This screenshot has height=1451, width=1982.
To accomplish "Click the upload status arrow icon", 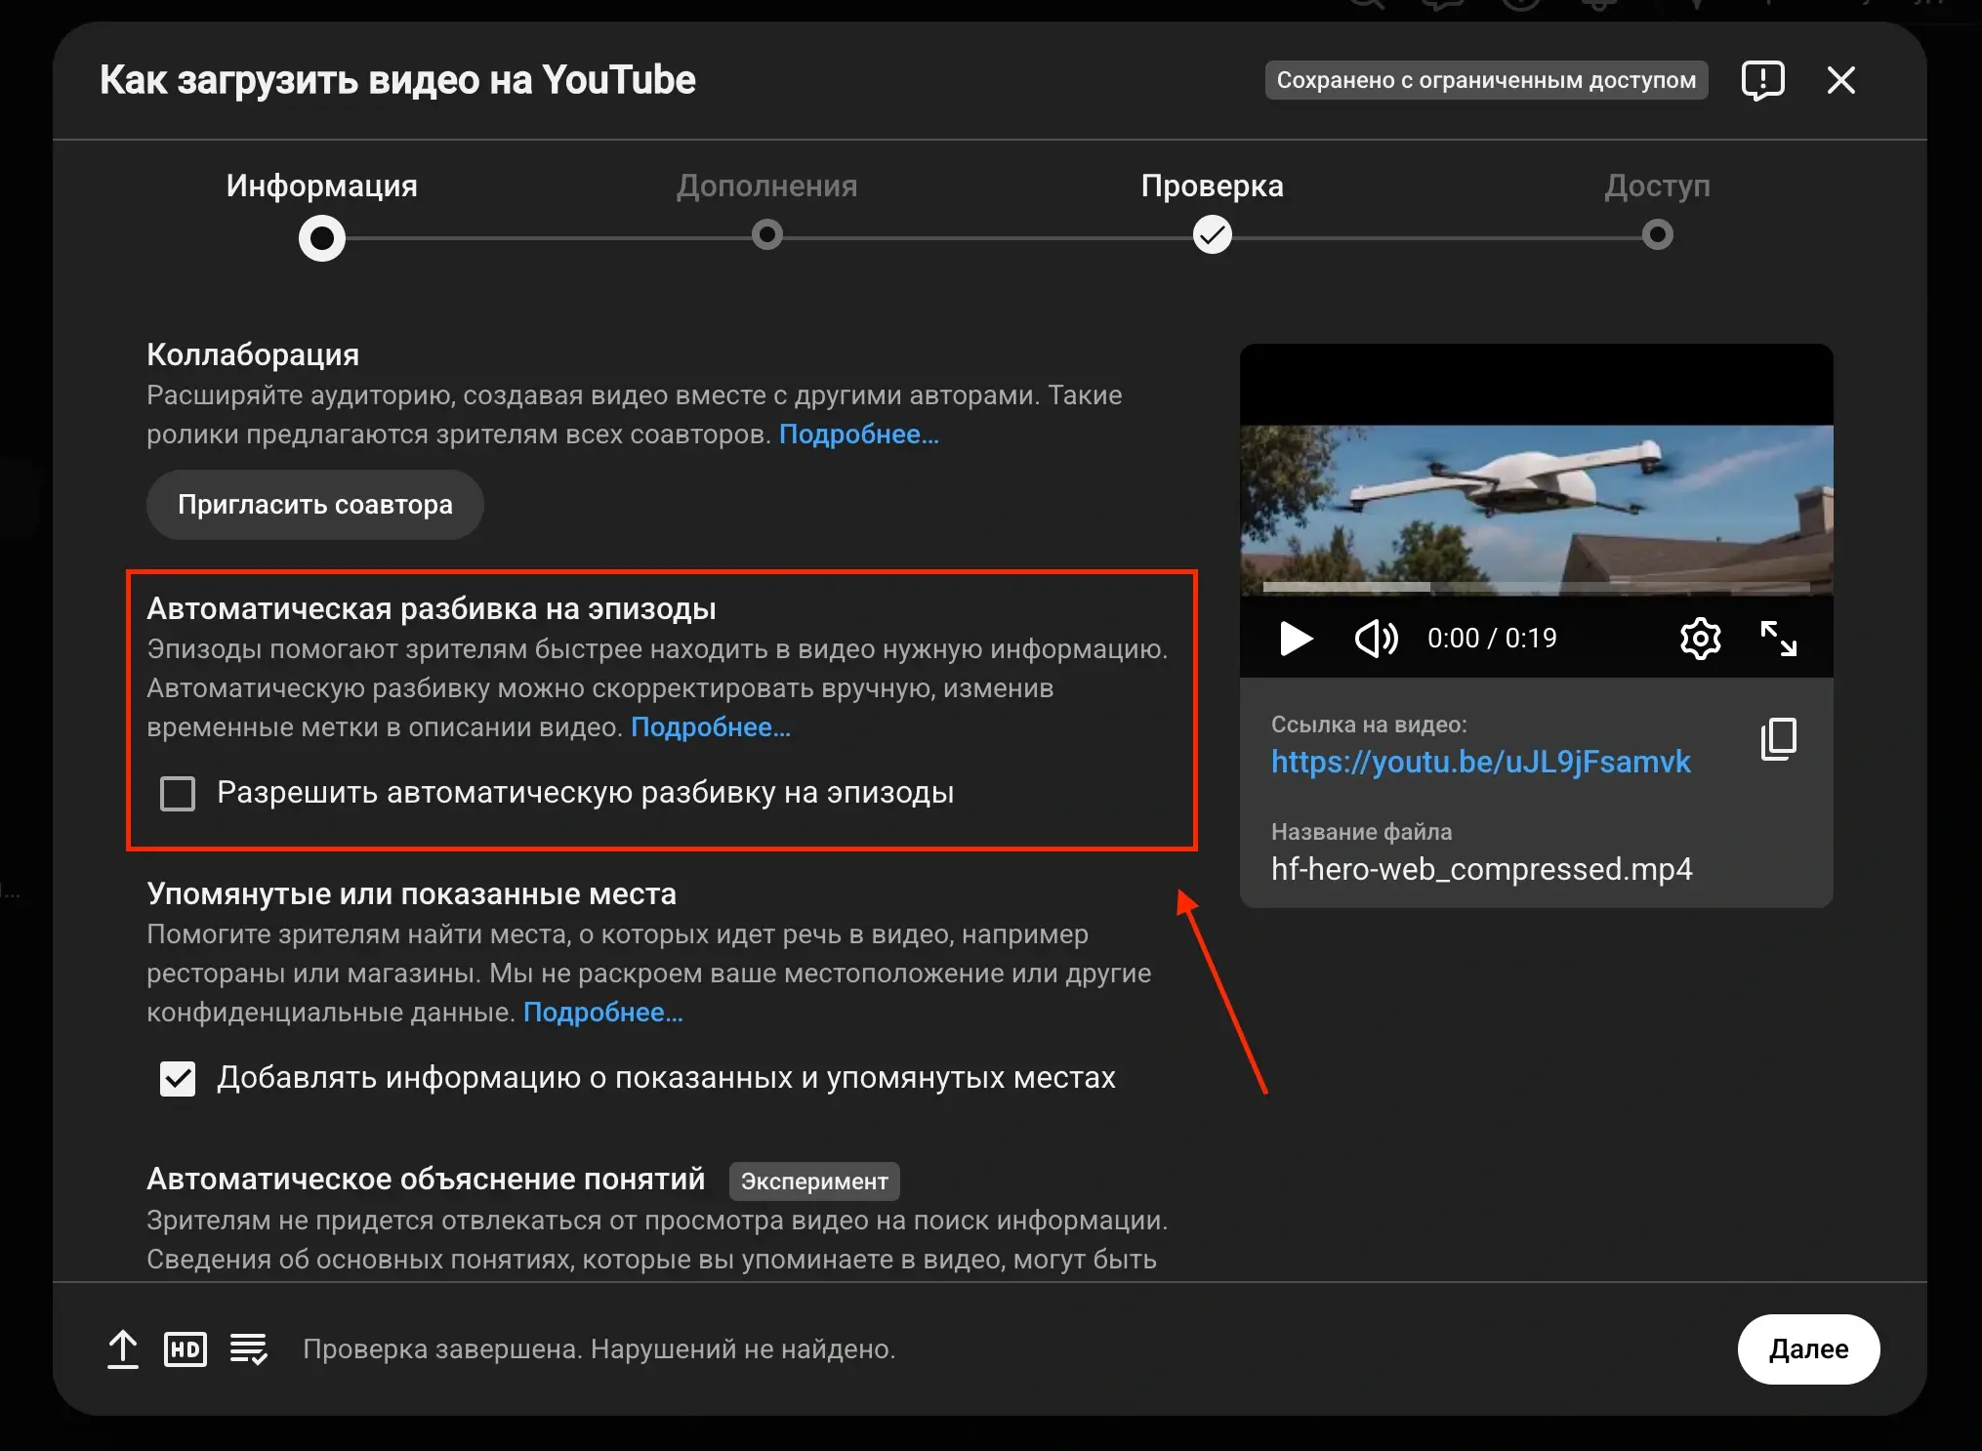I will (122, 1349).
